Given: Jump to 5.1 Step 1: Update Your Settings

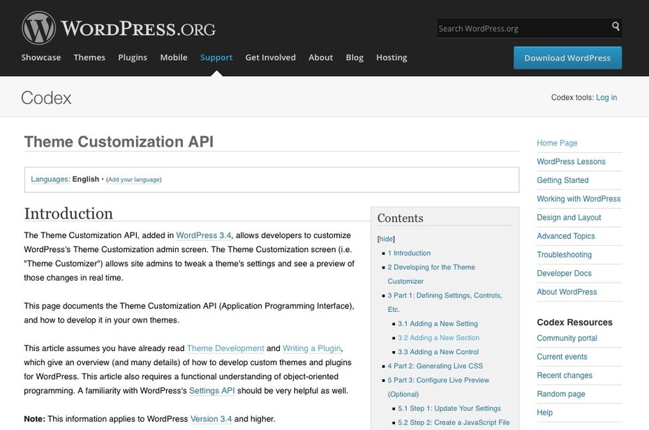Looking at the screenshot, I should pyautogui.click(x=449, y=408).
